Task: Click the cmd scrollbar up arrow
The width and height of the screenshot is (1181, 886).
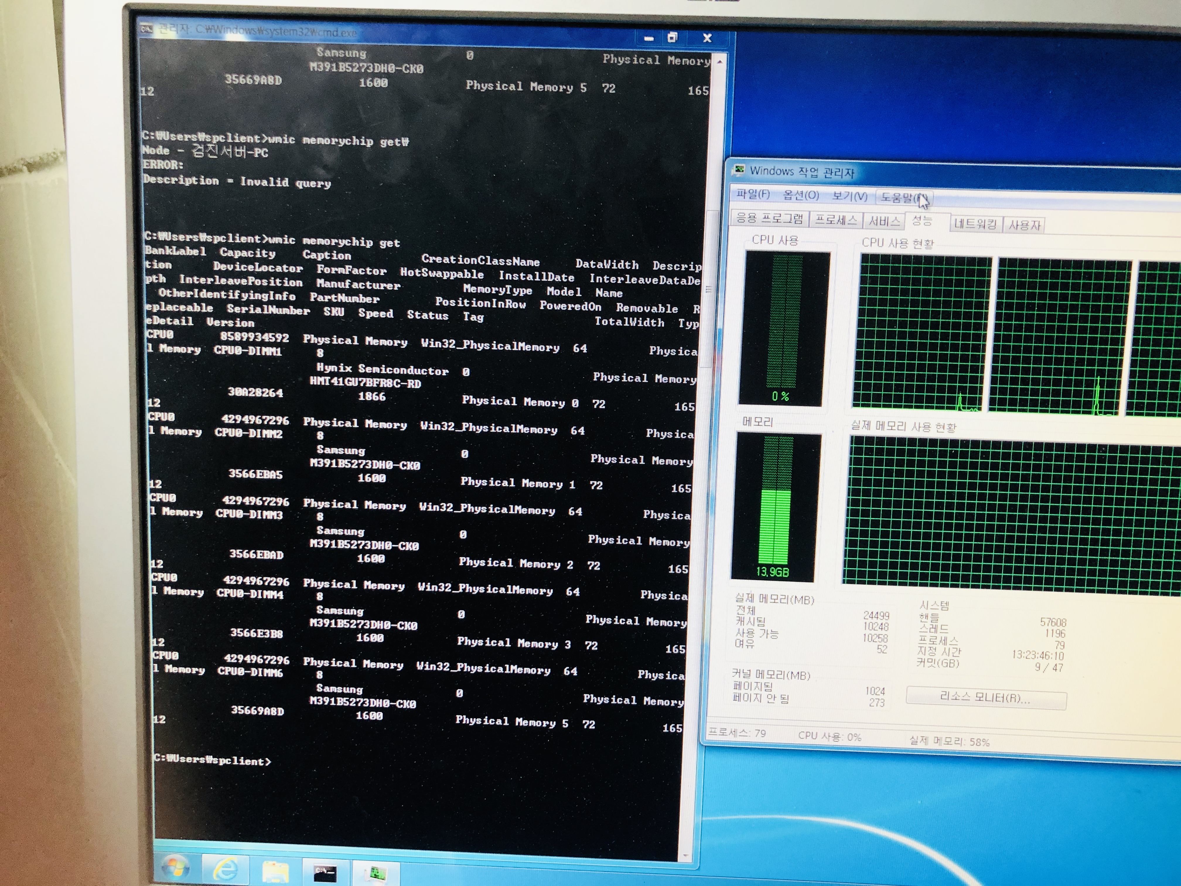Action: click(720, 62)
